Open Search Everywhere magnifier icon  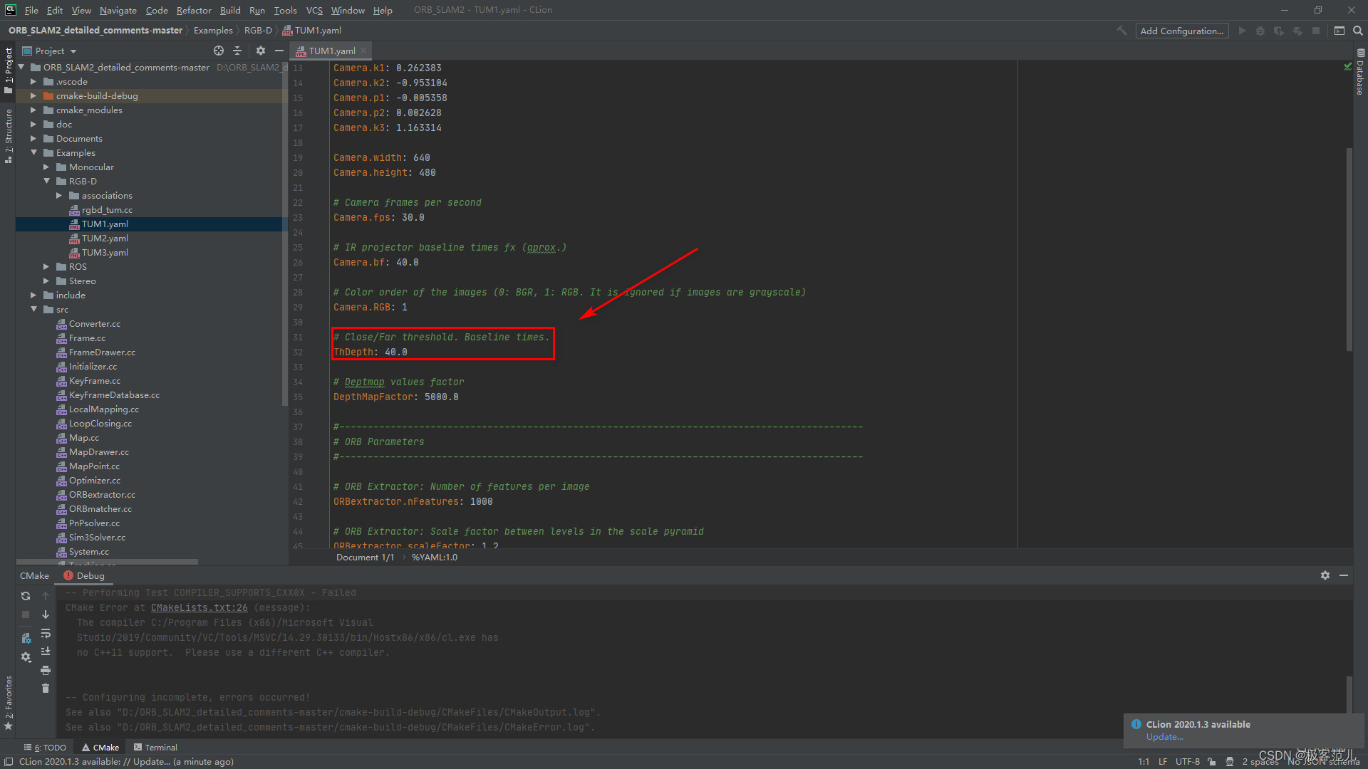click(x=1358, y=31)
